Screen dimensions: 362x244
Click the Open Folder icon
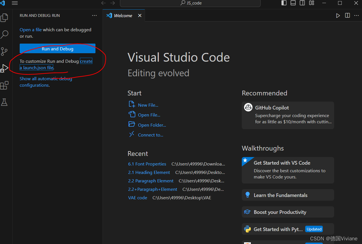132,124
